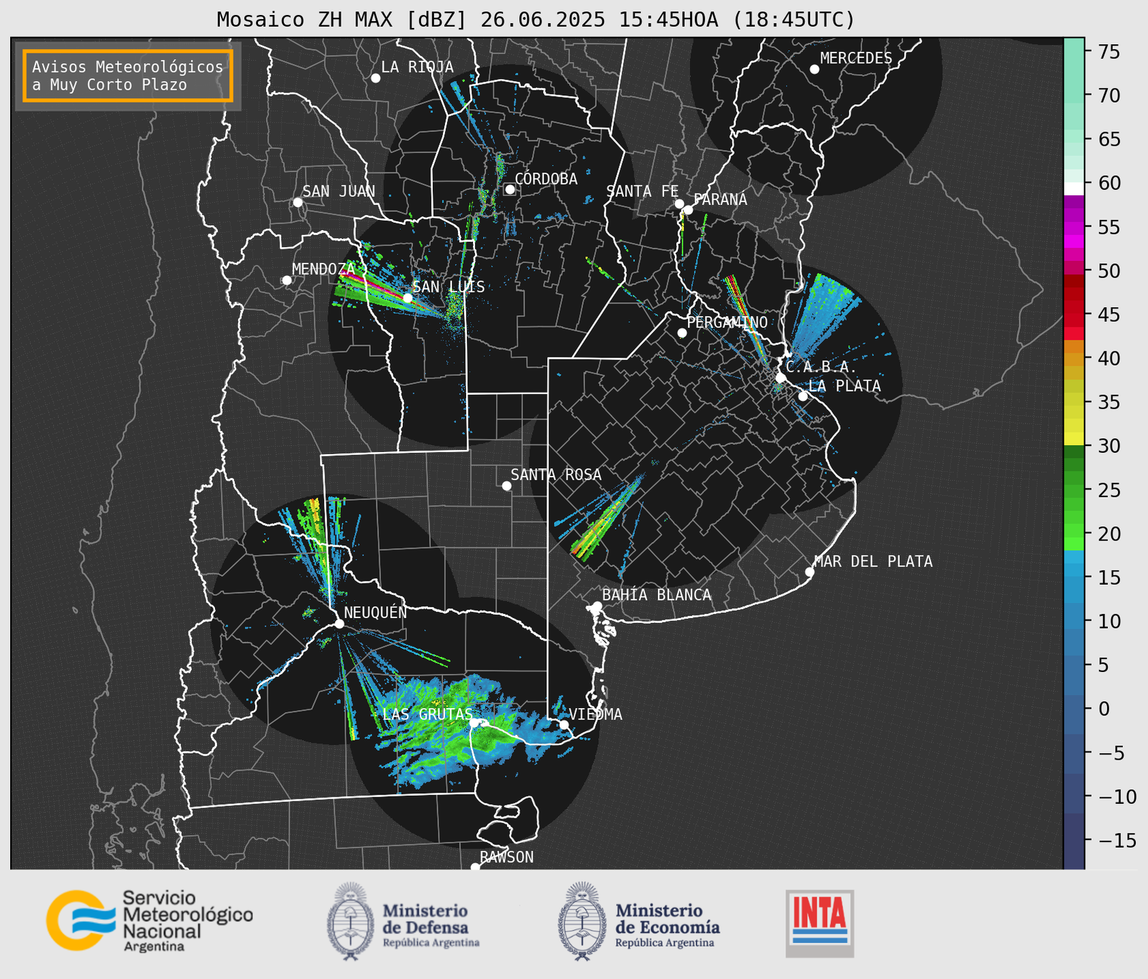The width and height of the screenshot is (1148, 979).
Task: Click the −15 dBZ colorbar label
Action: click(1116, 840)
